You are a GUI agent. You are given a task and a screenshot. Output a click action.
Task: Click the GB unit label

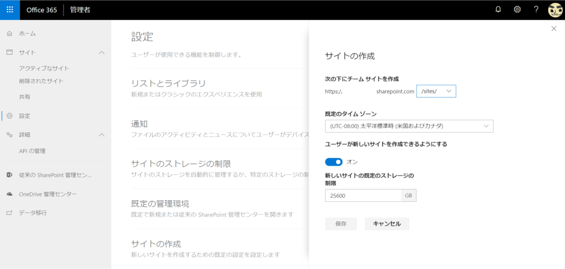click(x=409, y=195)
